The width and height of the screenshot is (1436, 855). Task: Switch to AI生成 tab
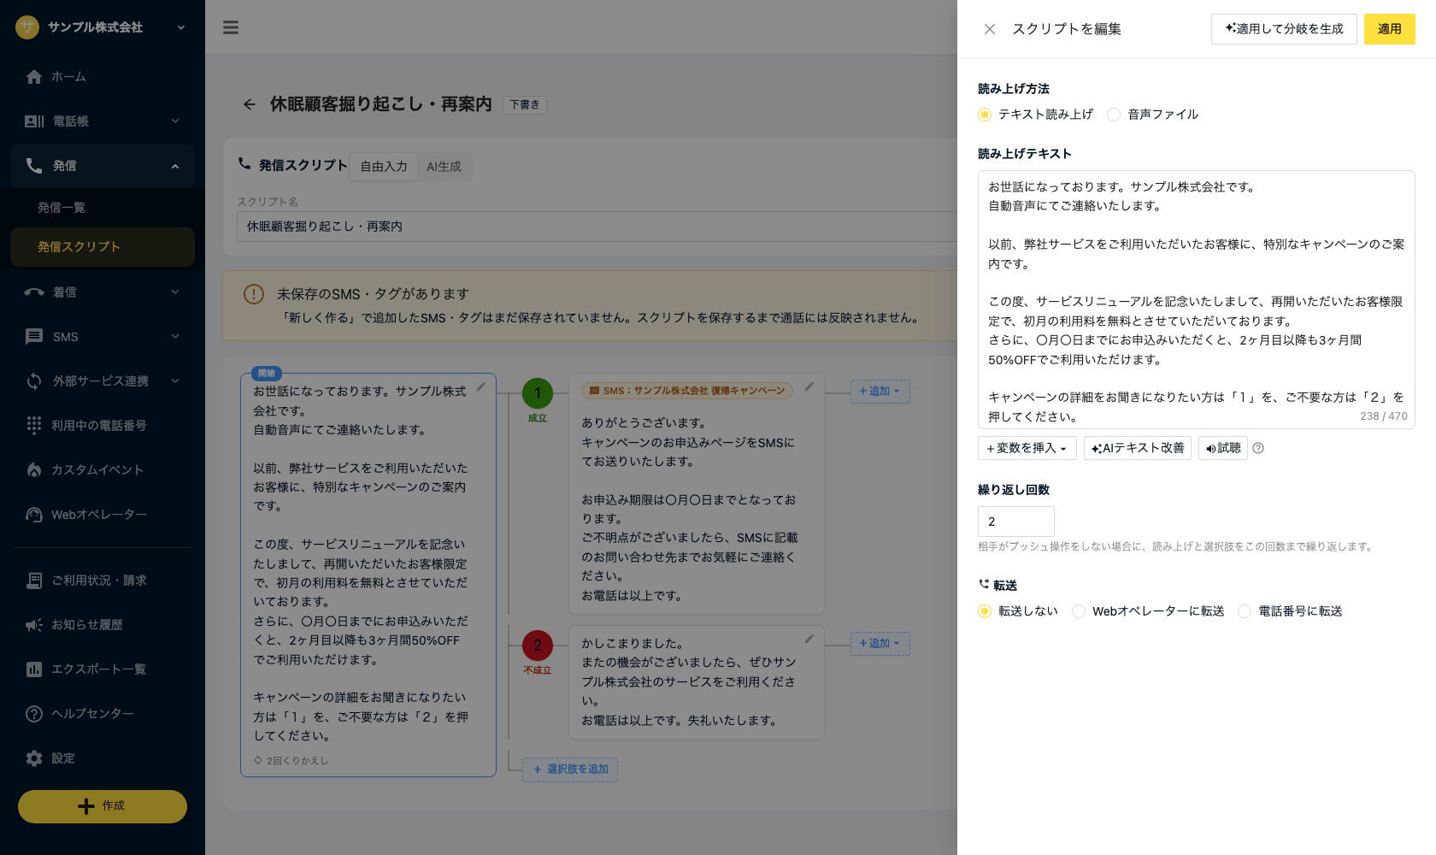(x=444, y=167)
